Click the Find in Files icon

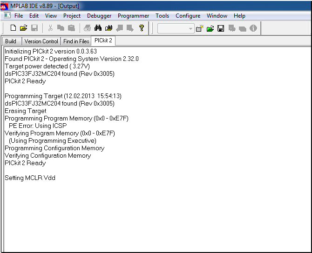coord(109,28)
